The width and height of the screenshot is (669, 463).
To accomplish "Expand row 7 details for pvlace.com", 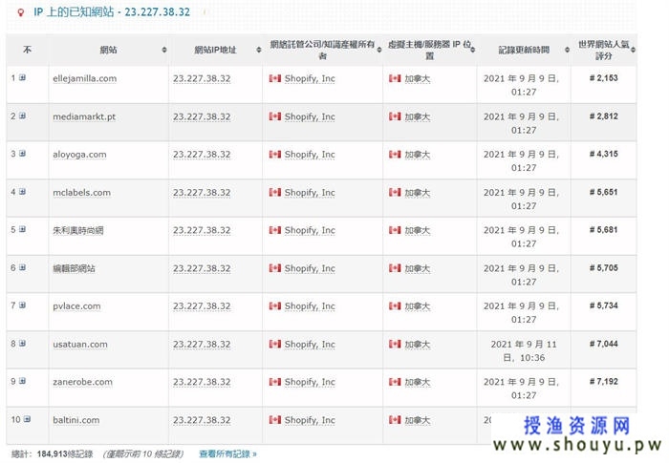I will 22,305.
